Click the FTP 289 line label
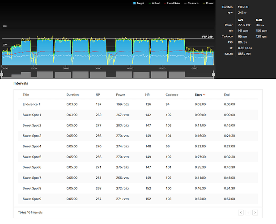The width and height of the screenshot is (276, 224). [208, 37]
